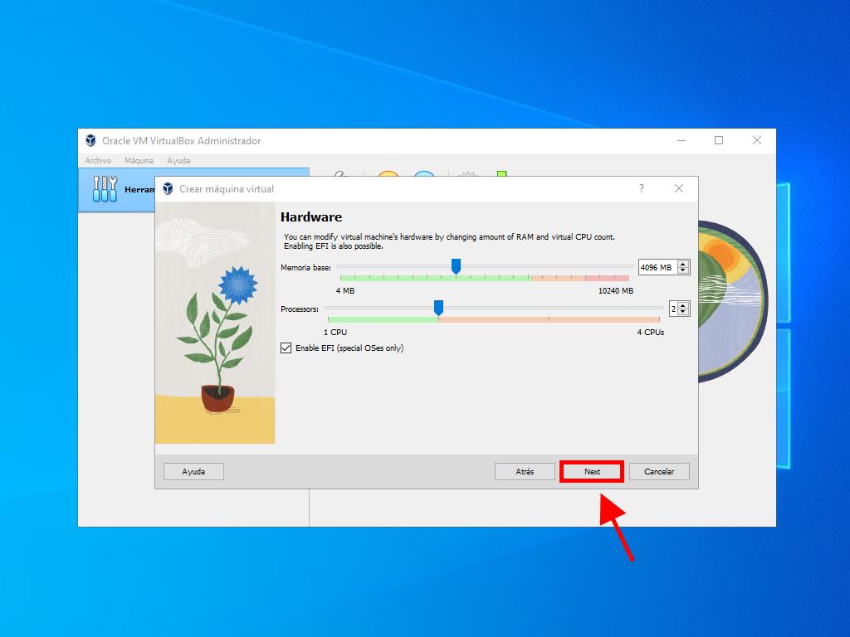850x637 pixels.
Task: Close the Crear máquina virtual dialog
Action: point(678,189)
